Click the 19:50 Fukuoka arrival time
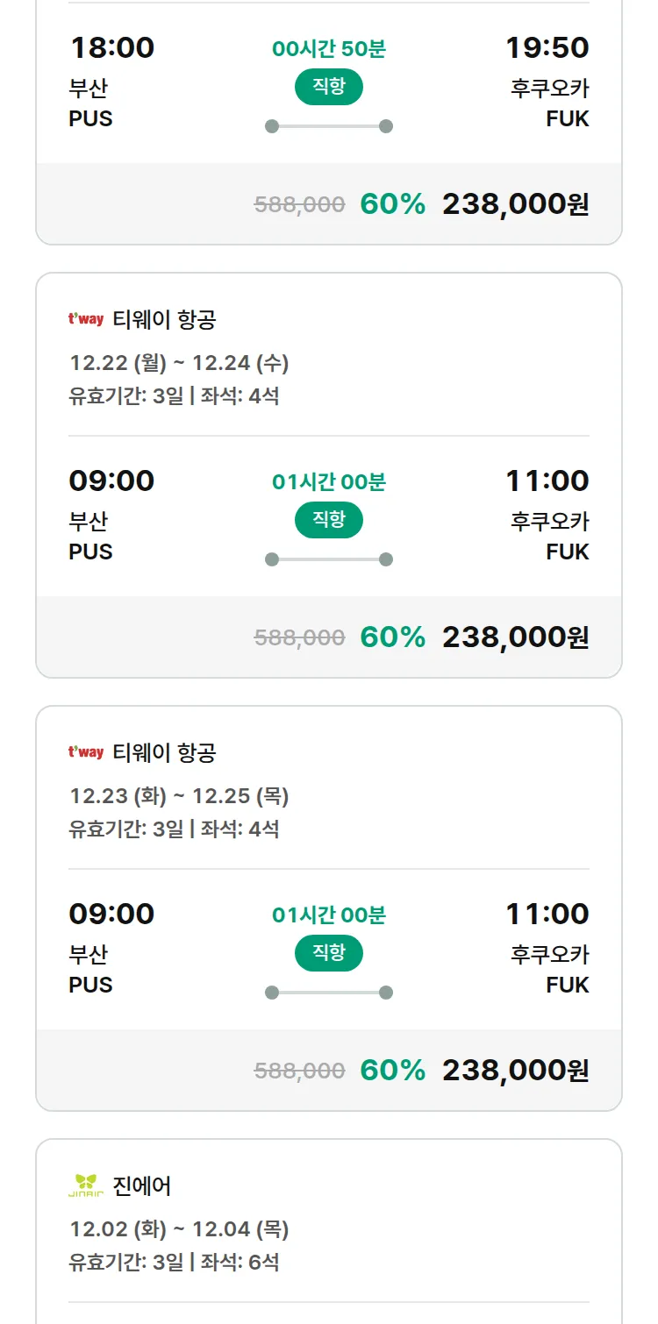 click(547, 47)
